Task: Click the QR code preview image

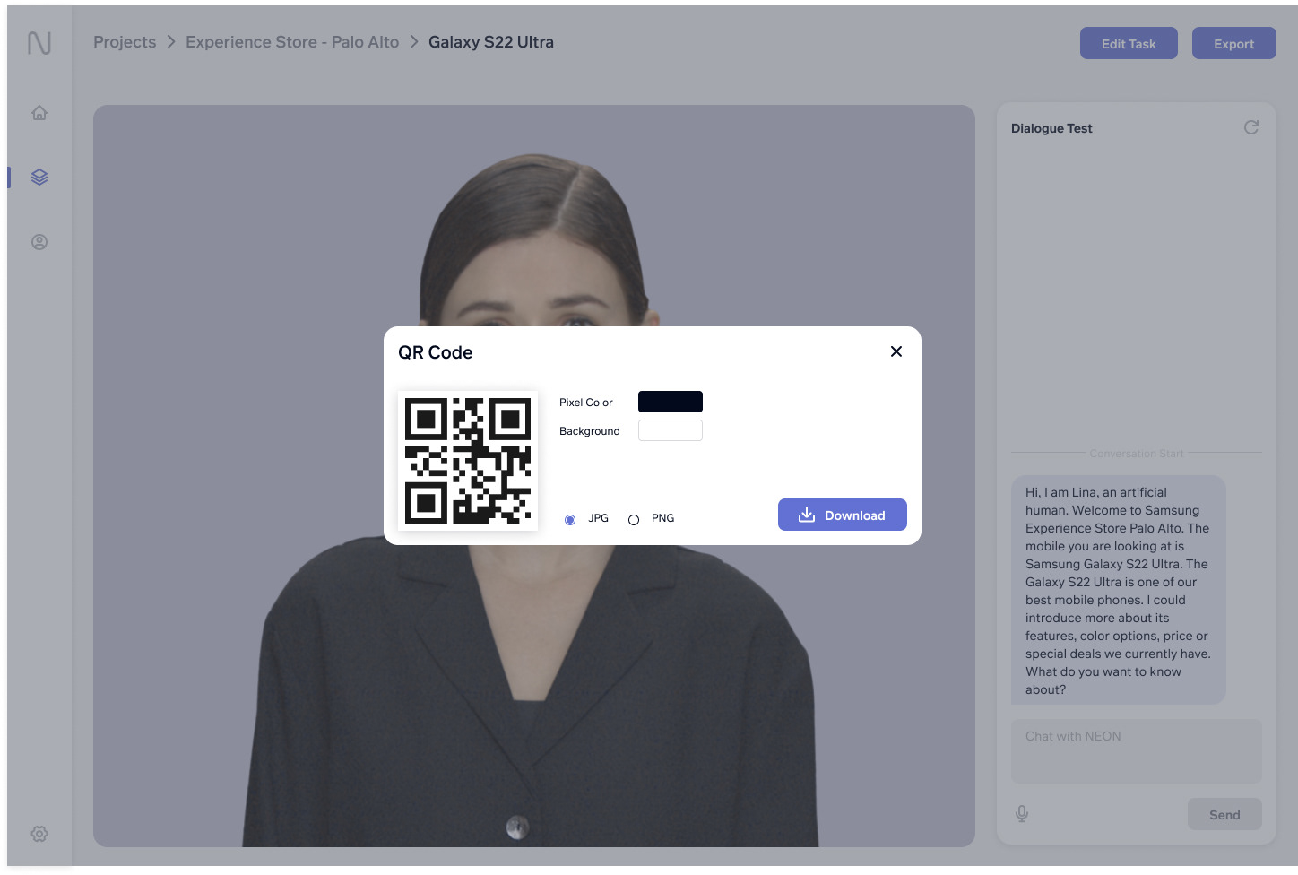Action: pos(468,461)
